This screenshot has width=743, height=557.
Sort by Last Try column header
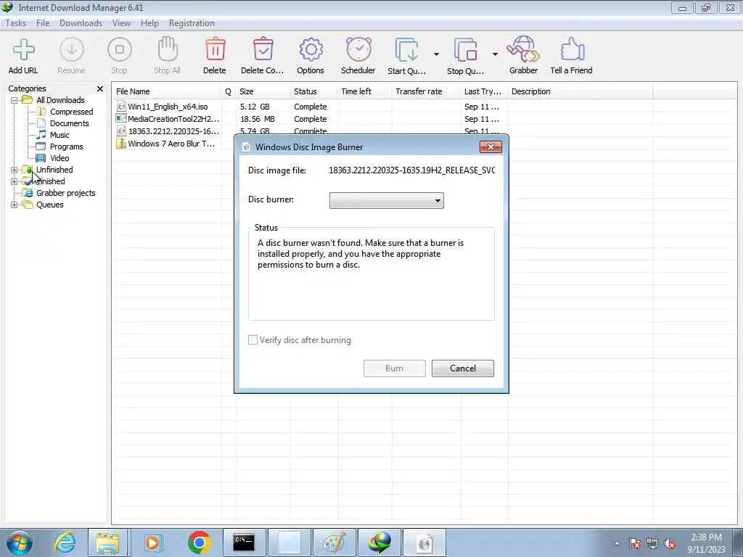click(x=484, y=91)
